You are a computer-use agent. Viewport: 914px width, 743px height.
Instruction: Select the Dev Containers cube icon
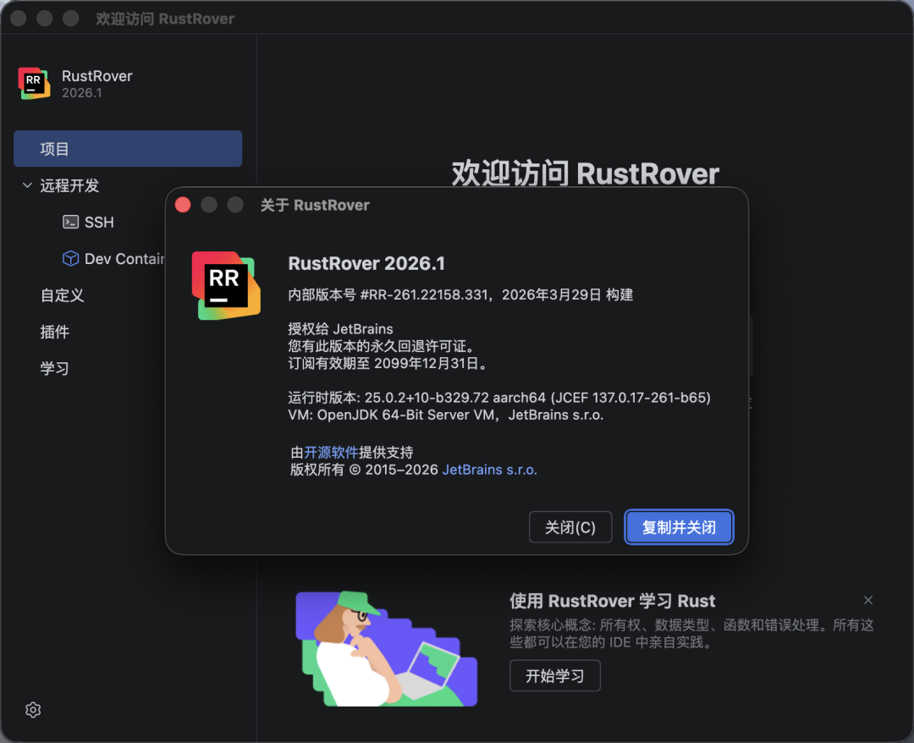[71, 258]
